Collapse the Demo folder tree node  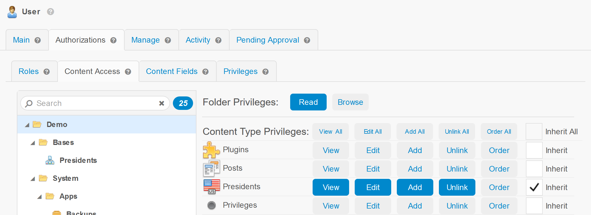(27, 125)
